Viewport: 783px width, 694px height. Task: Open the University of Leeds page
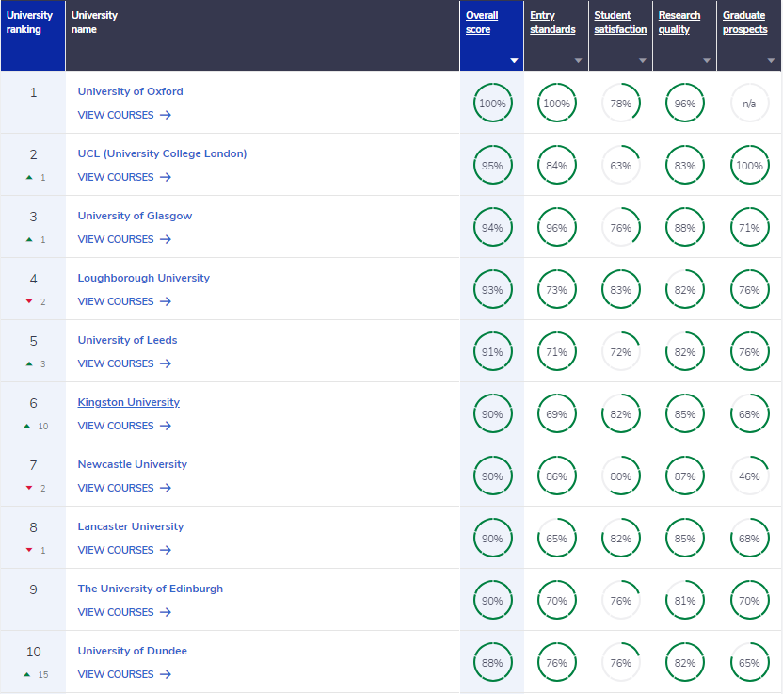(127, 340)
